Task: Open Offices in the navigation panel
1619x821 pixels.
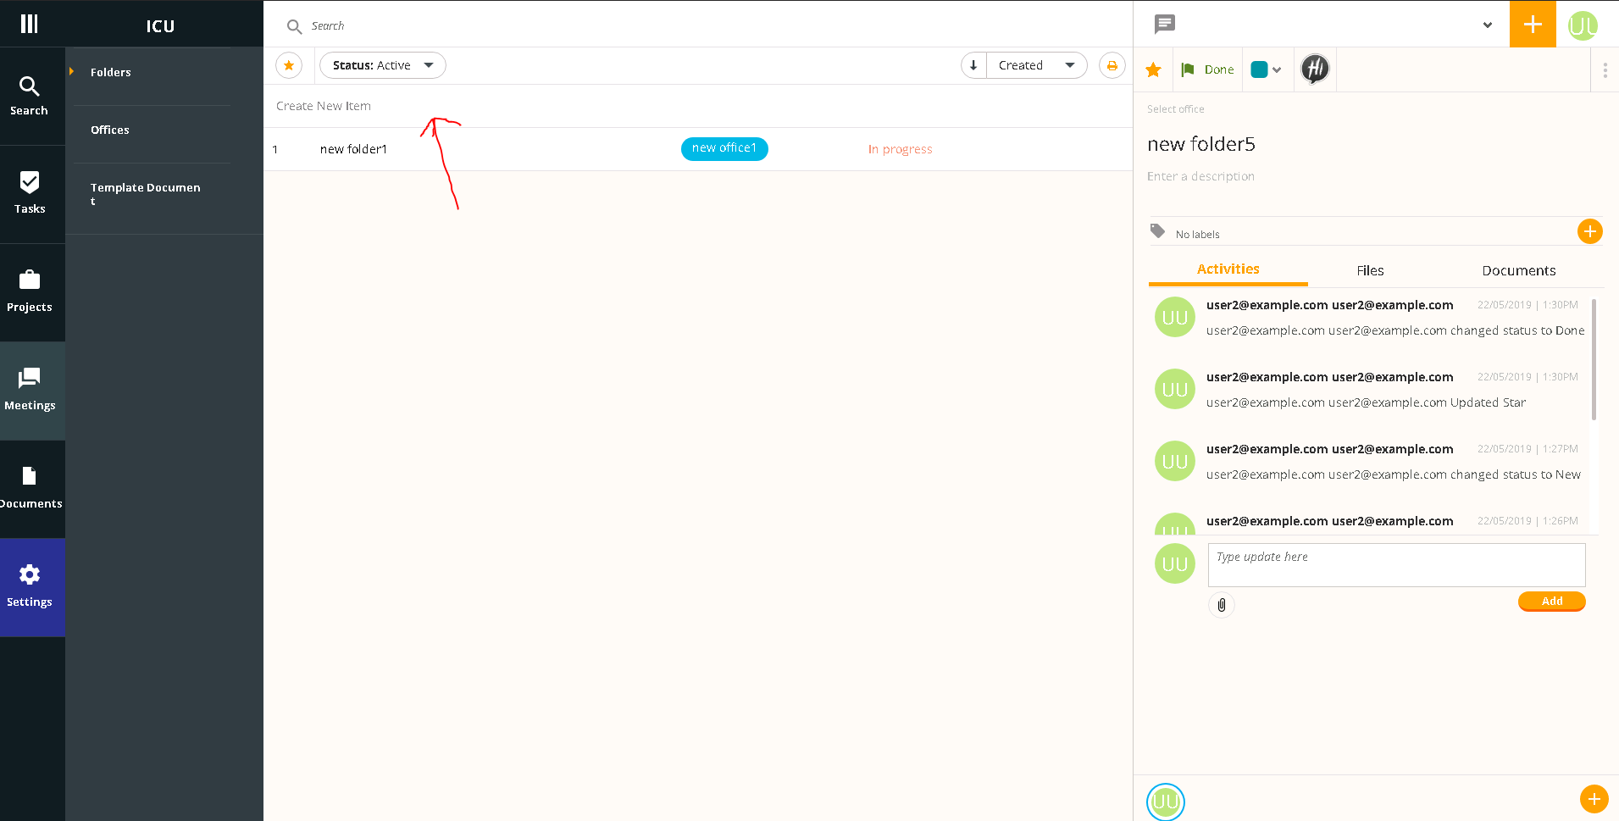Action: click(110, 130)
